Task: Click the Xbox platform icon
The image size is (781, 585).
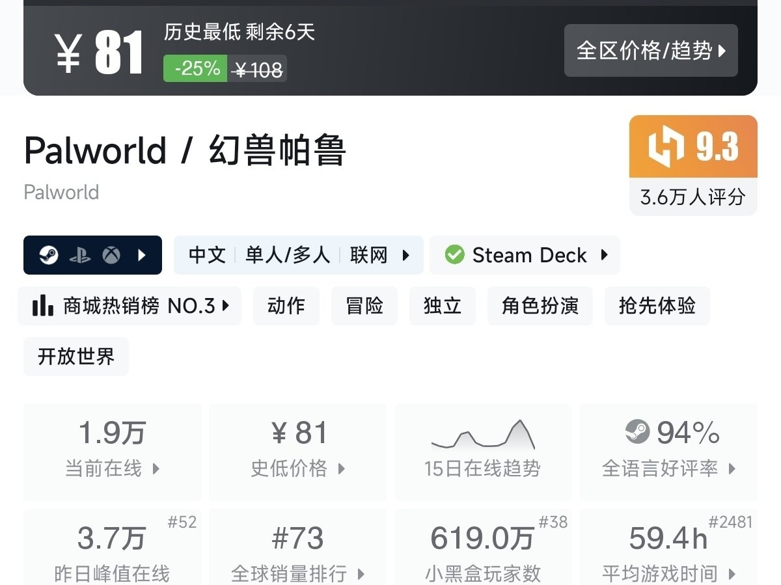Action: click(x=111, y=255)
